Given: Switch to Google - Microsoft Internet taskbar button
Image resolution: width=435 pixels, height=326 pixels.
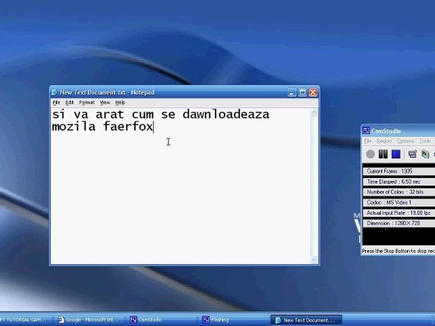Looking at the screenshot, I should pos(89,320).
